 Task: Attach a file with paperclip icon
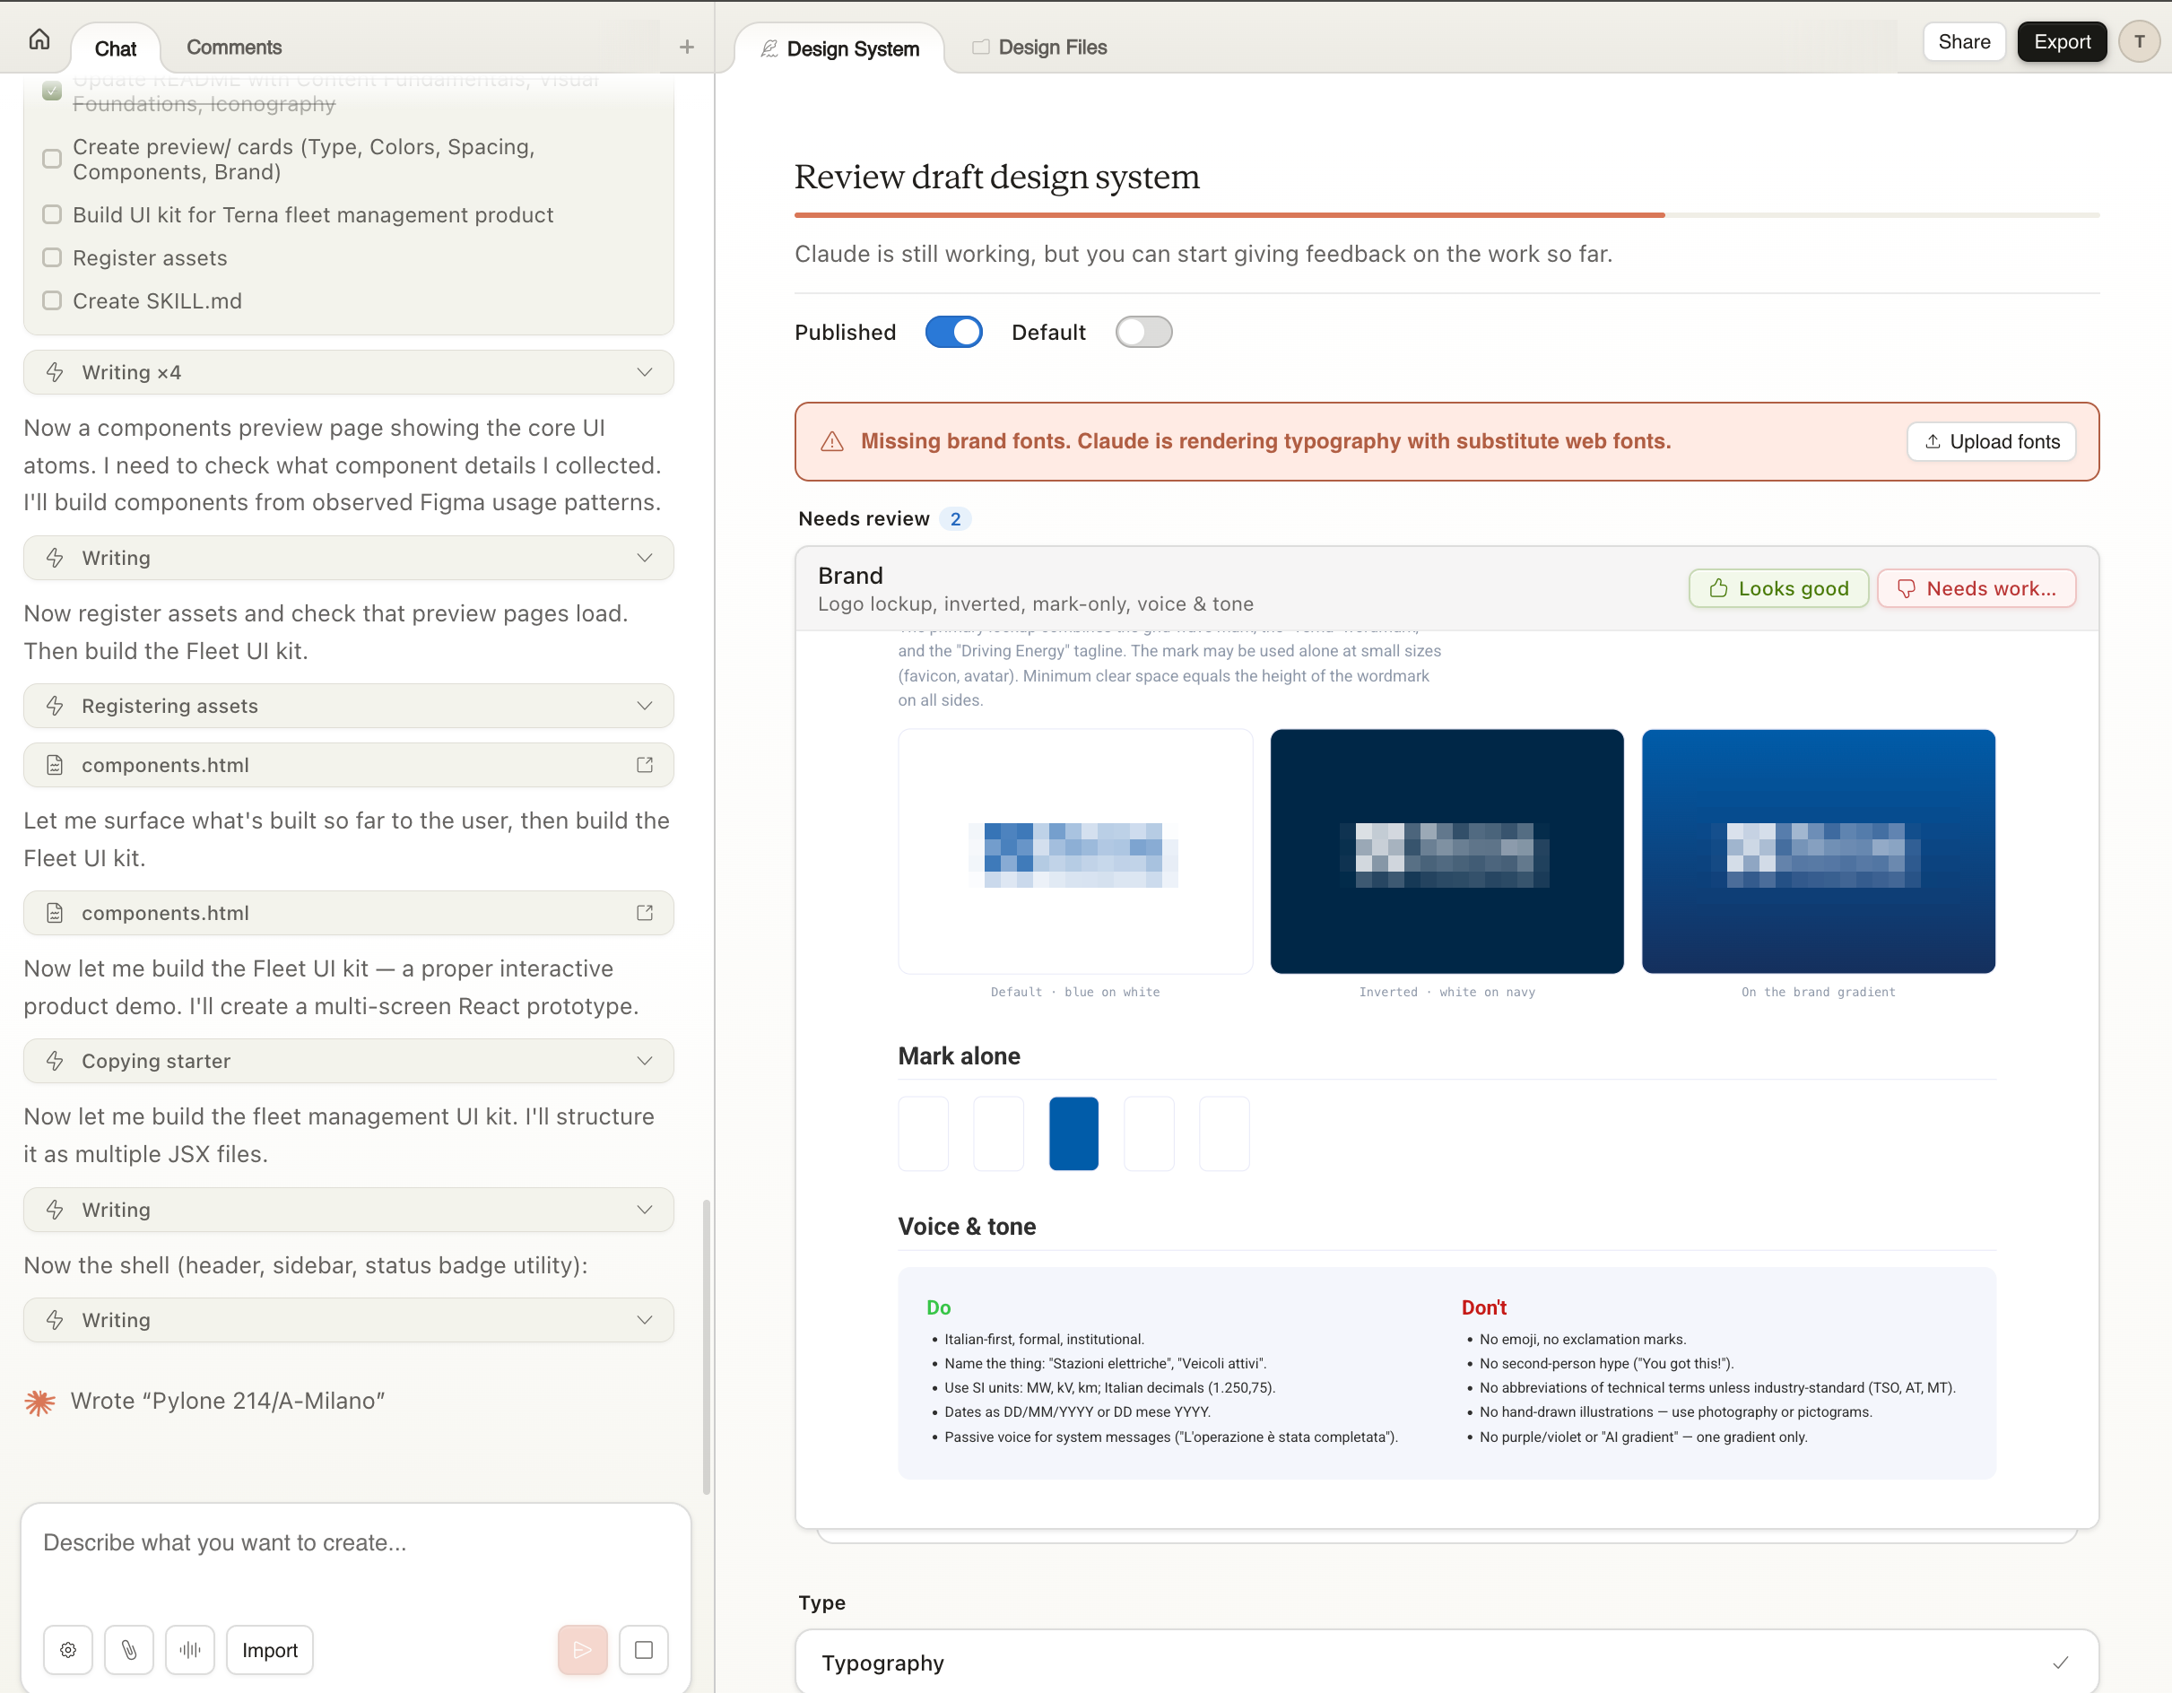click(x=129, y=1649)
